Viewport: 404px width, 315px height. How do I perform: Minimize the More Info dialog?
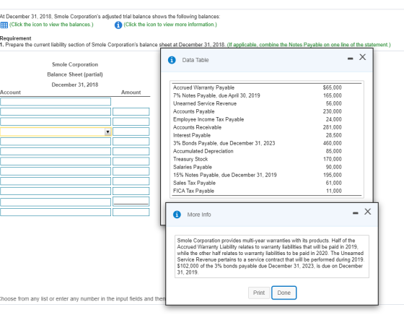coord(355,213)
